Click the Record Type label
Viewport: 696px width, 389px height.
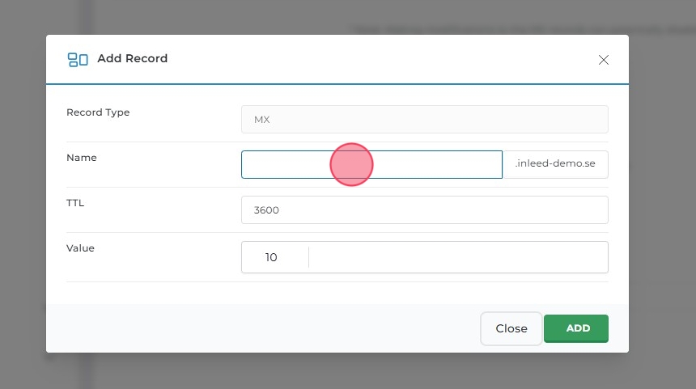(x=98, y=112)
